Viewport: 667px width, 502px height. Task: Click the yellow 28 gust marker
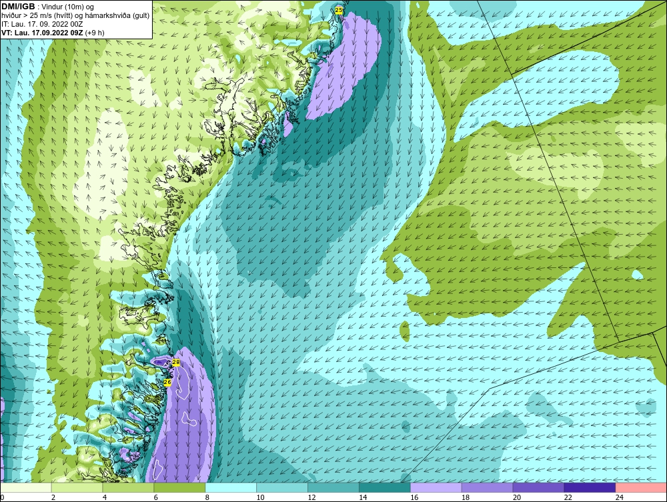pos(175,363)
